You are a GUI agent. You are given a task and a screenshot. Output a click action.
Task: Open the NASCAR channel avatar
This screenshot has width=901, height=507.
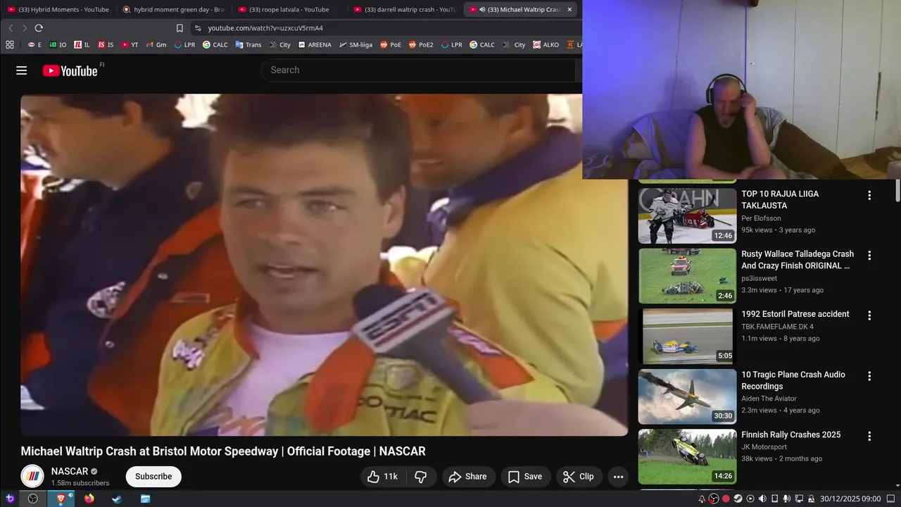point(32,477)
